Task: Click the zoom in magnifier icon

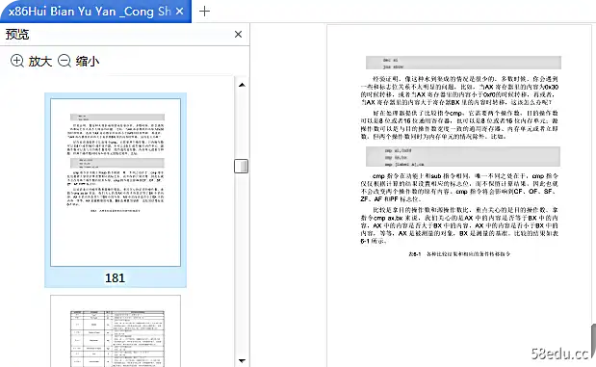Action: (x=17, y=61)
